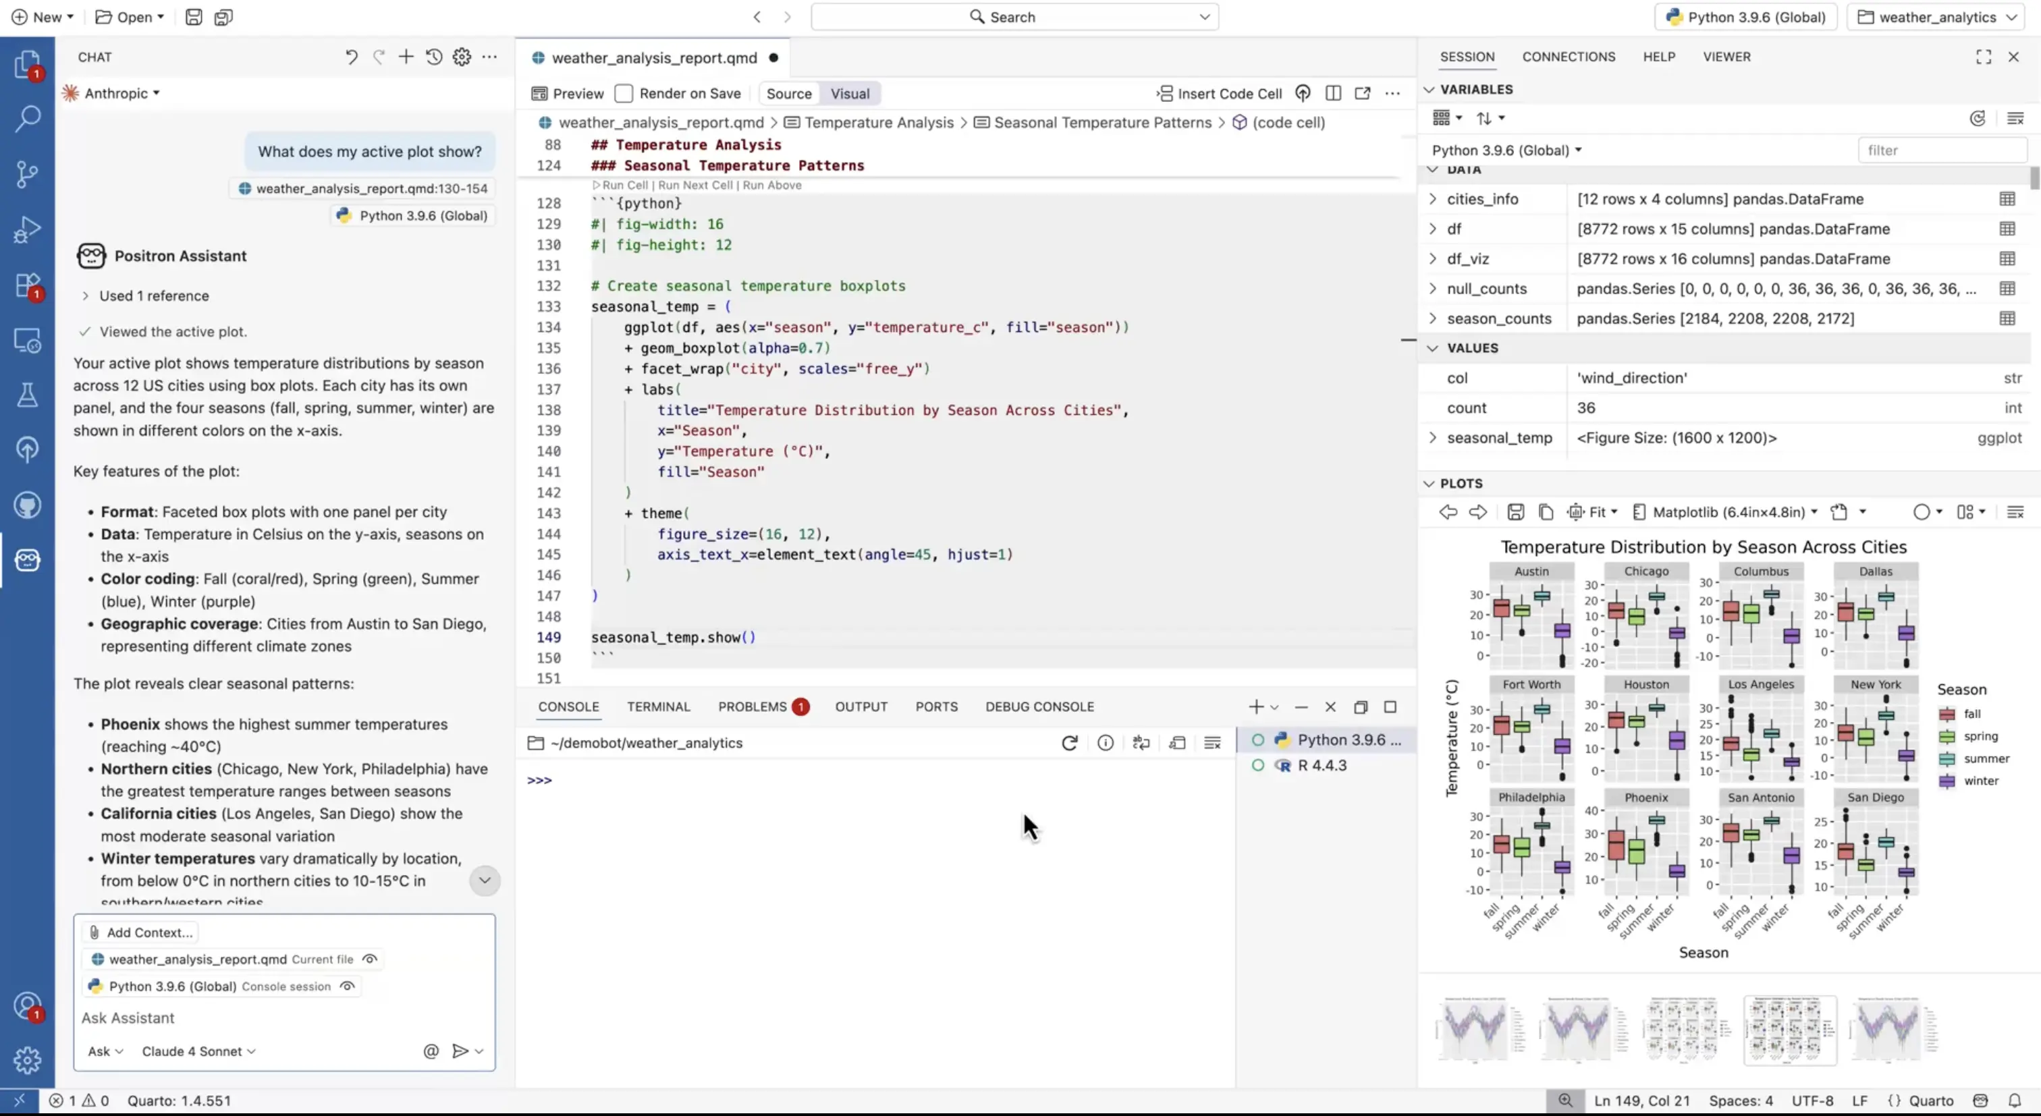This screenshot has height=1116, width=2041.
Task: Toggle visibility of weather_analysis_report.qmd context
Action: click(369, 959)
